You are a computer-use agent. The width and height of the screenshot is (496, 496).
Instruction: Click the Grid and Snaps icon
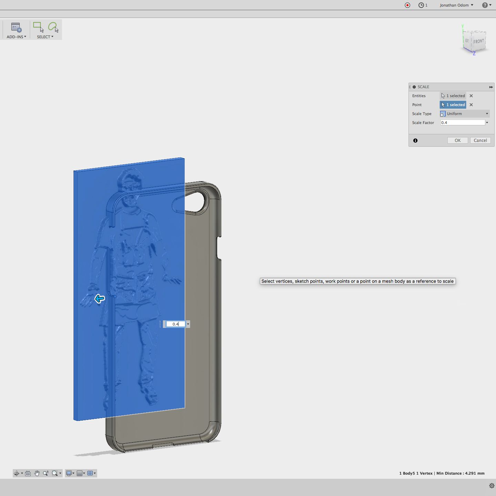click(80, 473)
